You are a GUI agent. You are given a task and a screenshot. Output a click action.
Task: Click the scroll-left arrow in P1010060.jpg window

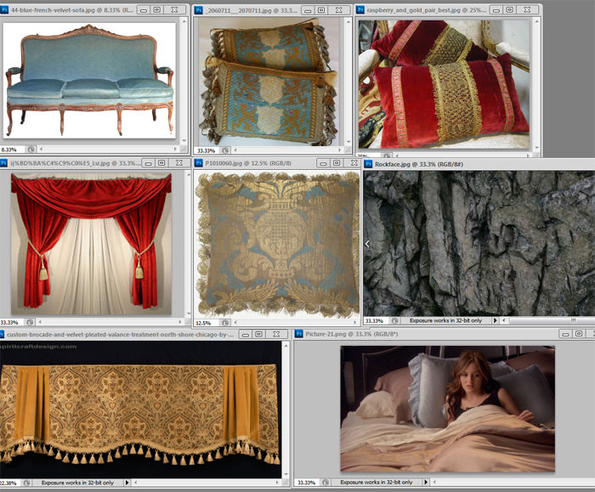pyautogui.click(x=235, y=322)
